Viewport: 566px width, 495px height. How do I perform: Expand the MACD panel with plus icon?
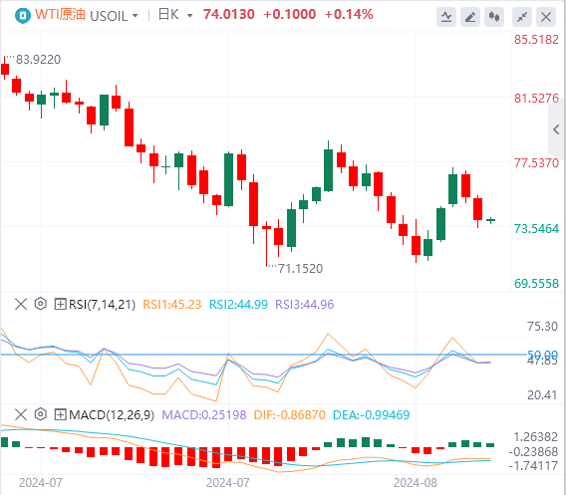point(60,414)
